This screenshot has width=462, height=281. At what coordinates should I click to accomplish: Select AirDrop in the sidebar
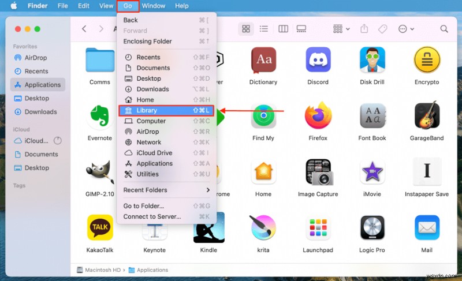coord(38,58)
